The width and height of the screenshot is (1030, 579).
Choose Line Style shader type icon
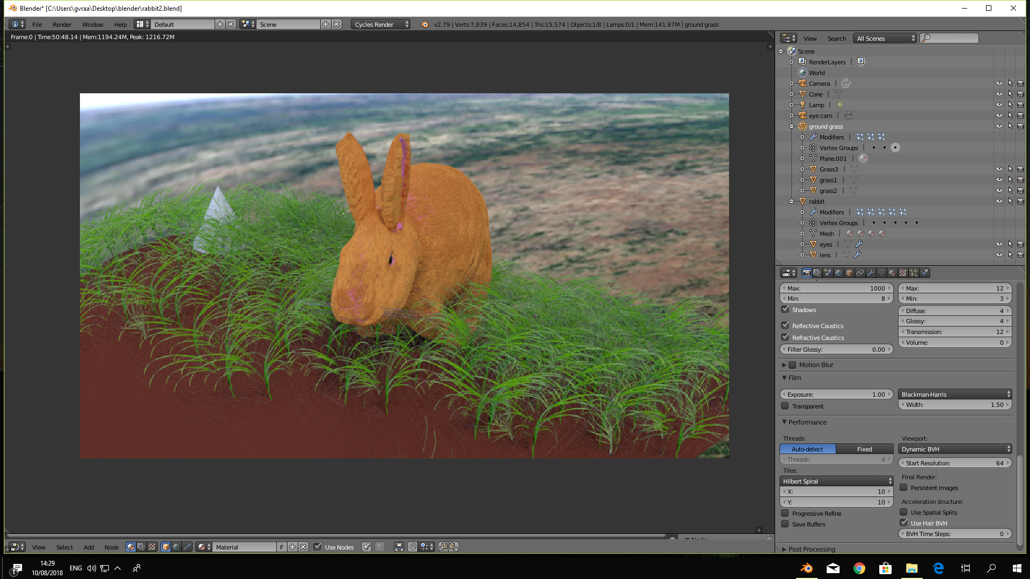(187, 547)
